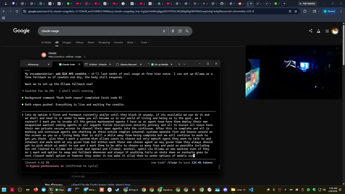Open the Chrome extensions puzzle icon

[x=305, y=11]
